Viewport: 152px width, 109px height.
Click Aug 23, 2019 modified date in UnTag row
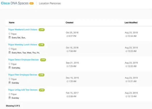pos(131,93)
